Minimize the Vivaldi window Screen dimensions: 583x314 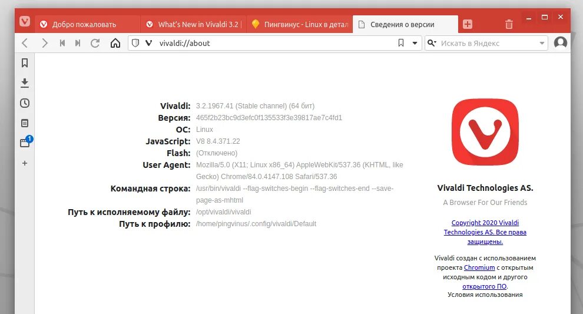[529, 18]
